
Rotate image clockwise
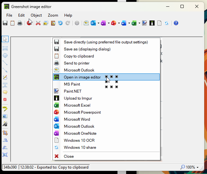coord(5,140)
